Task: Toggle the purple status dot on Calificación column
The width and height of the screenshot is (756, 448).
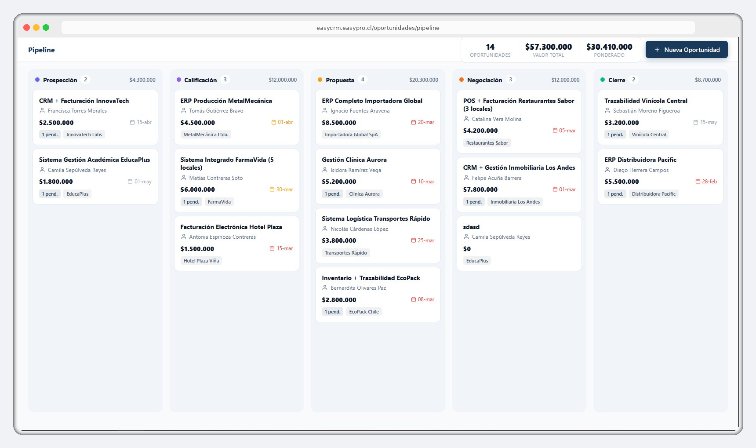Action: 178,79
